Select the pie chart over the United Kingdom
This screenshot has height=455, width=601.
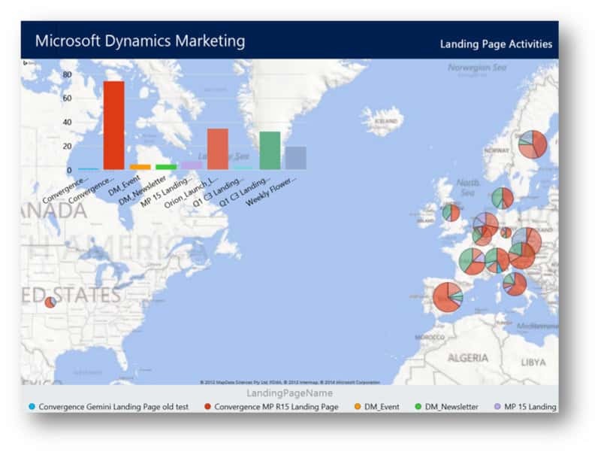tap(451, 213)
